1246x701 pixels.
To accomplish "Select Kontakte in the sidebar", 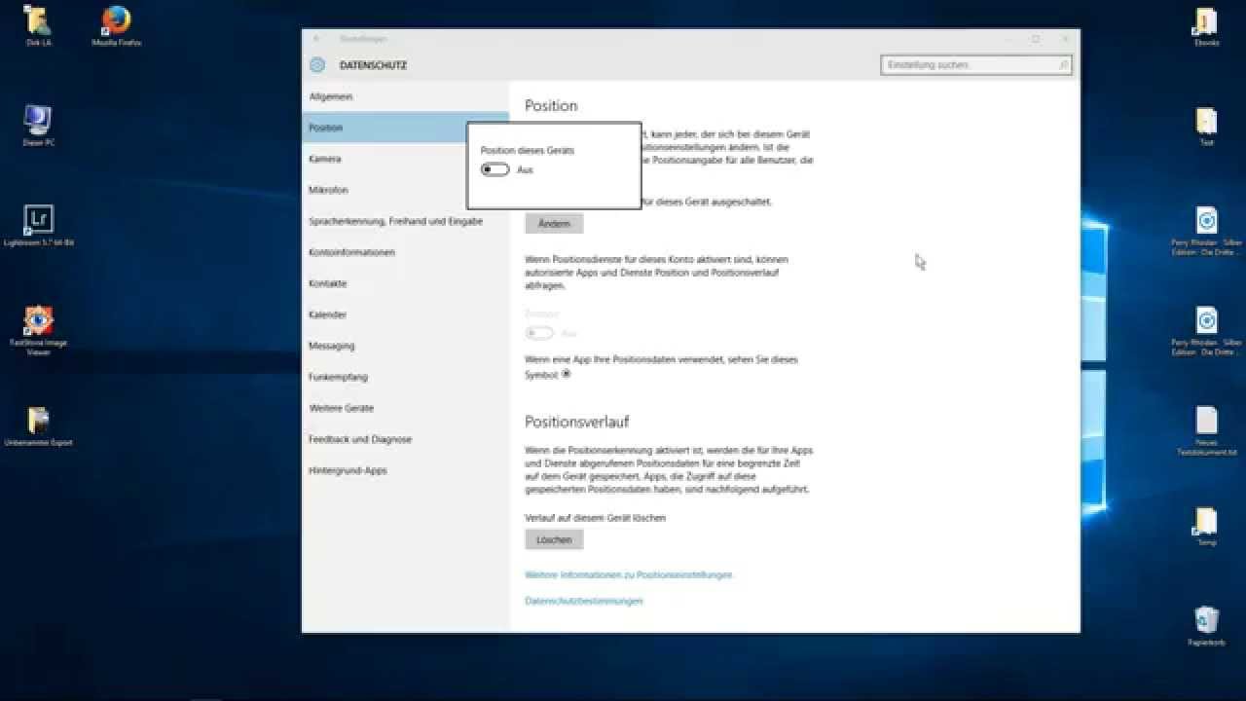I will [405, 283].
